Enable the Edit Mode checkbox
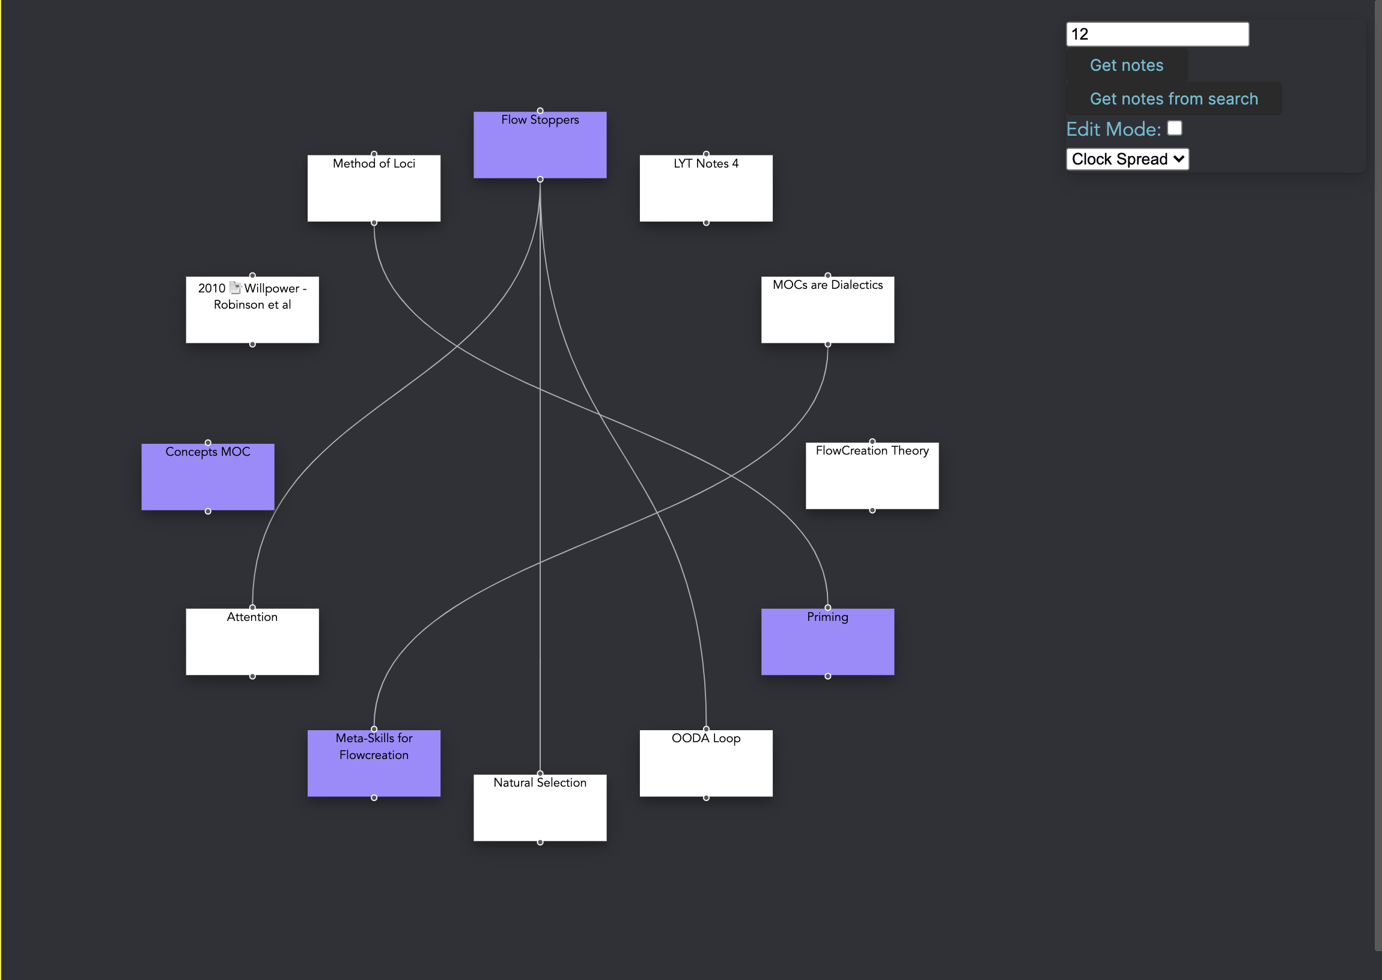 click(x=1173, y=128)
